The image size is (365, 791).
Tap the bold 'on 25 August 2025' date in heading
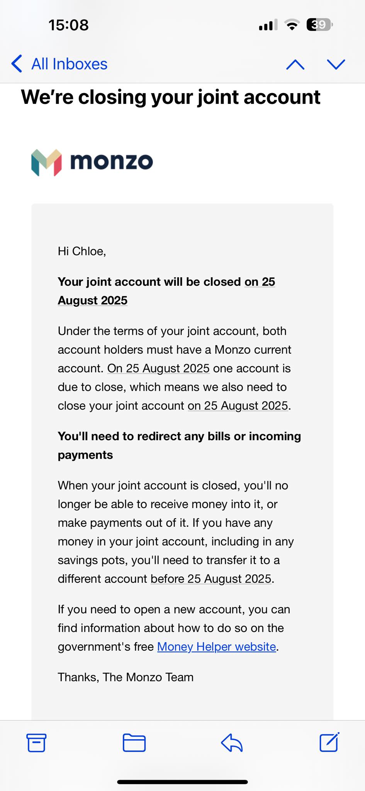pos(260,282)
